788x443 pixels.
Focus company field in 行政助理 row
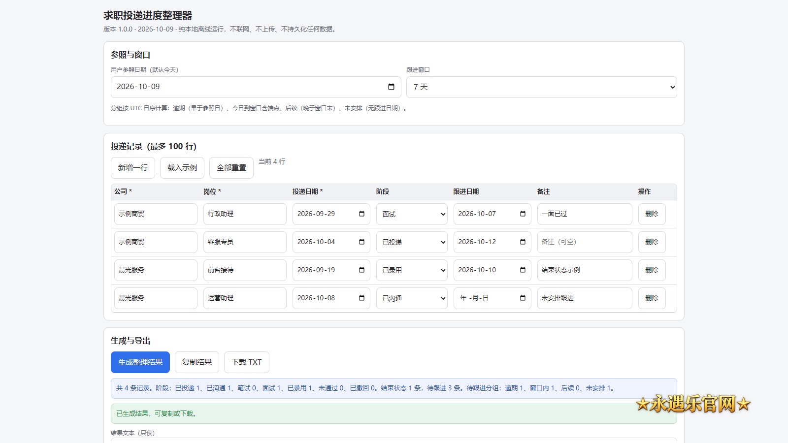click(156, 214)
